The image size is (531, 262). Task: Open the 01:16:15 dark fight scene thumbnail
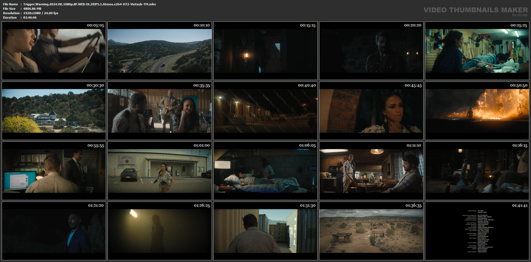[477, 171]
